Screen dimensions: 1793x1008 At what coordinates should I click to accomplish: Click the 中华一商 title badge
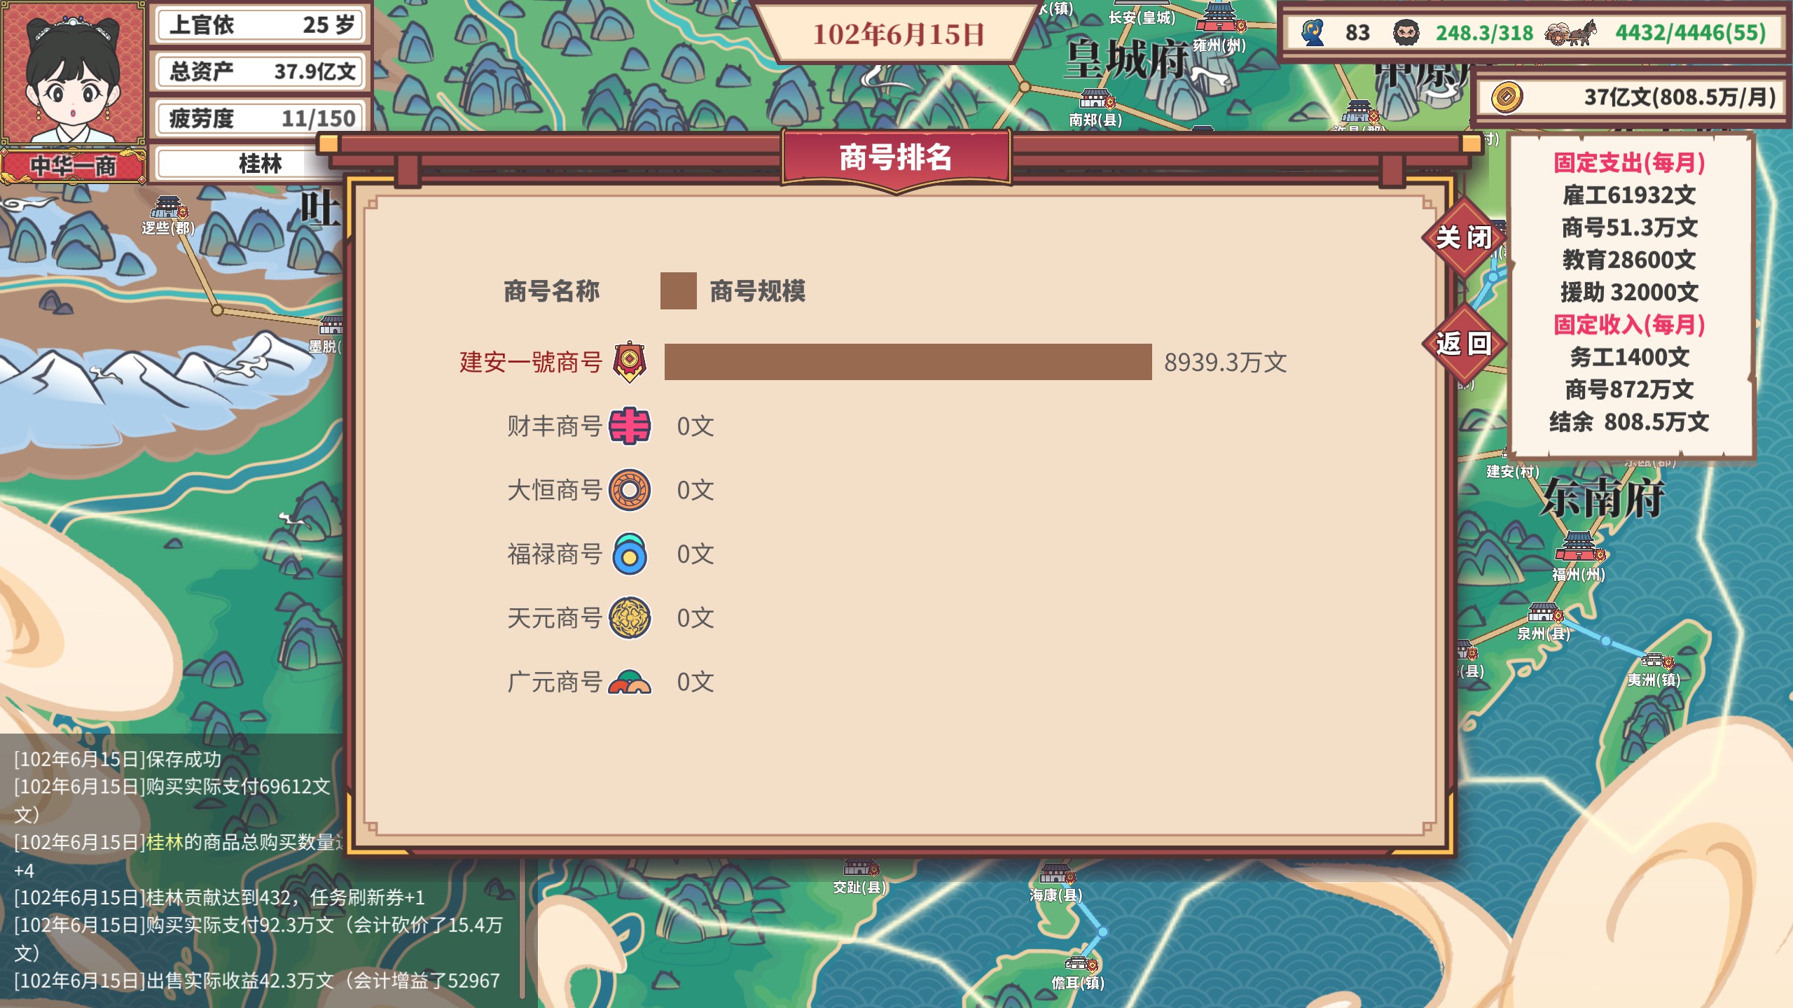(x=73, y=166)
